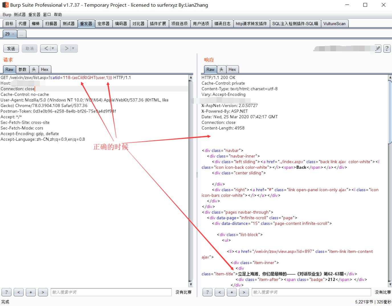The image size is (392, 306).
Task: Click the Burp Suite logo in title bar
Action: (x=5, y=5)
